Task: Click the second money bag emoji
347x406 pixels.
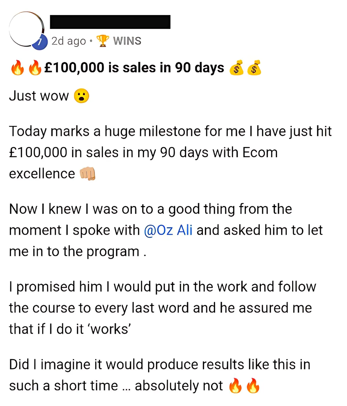Action: pyautogui.click(x=254, y=68)
